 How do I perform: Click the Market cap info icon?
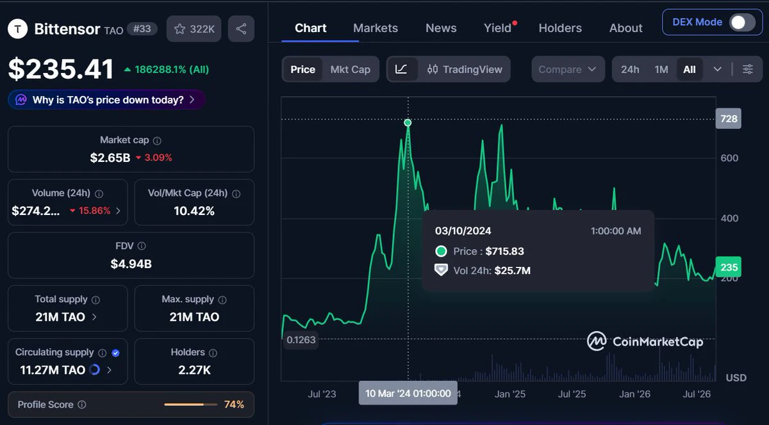pyautogui.click(x=157, y=140)
